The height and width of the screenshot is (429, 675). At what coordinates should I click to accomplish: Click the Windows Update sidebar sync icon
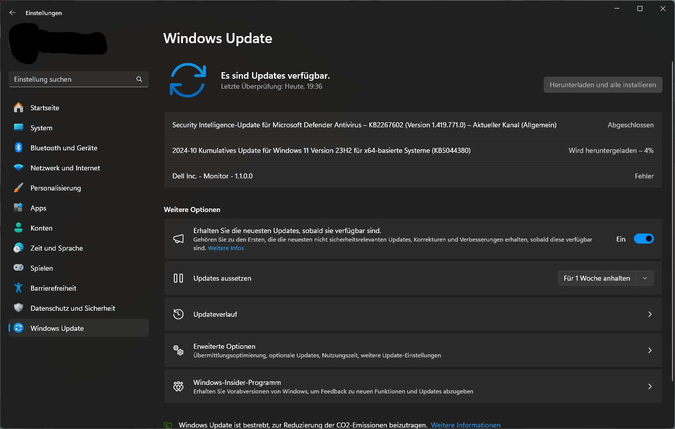click(19, 328)
